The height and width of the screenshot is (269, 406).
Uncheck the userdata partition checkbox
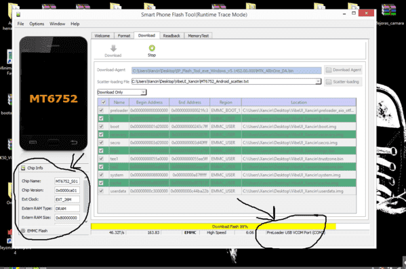pyautogui.click(x=101, y=191)
